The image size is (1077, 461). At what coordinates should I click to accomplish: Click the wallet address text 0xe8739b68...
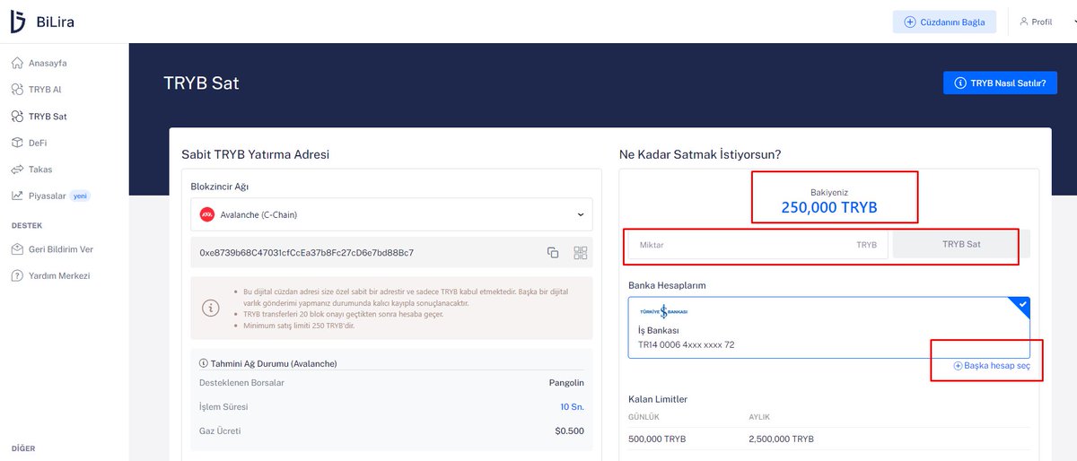[x=307, y=253]
